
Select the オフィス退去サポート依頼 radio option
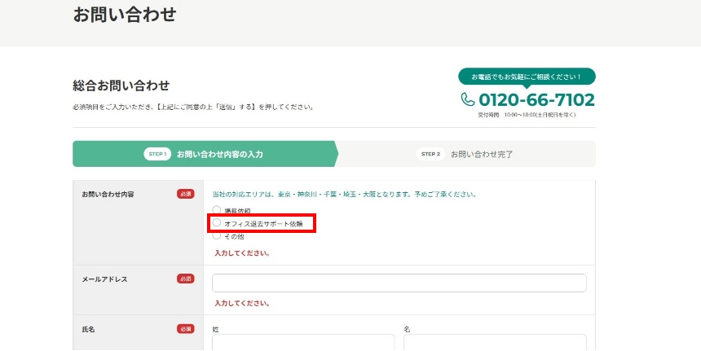[217, 223]
